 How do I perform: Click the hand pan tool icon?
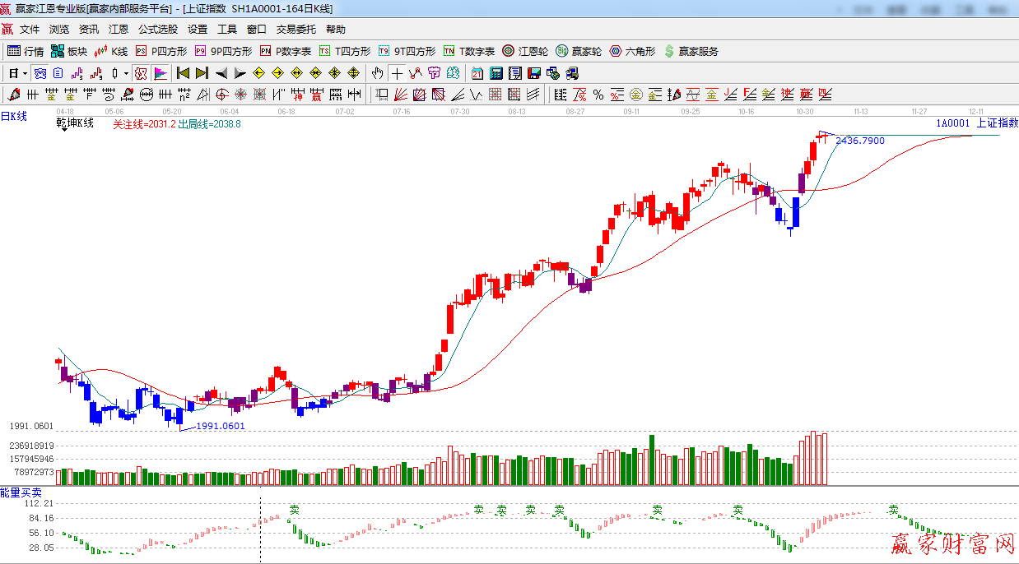tap(378, 73)
